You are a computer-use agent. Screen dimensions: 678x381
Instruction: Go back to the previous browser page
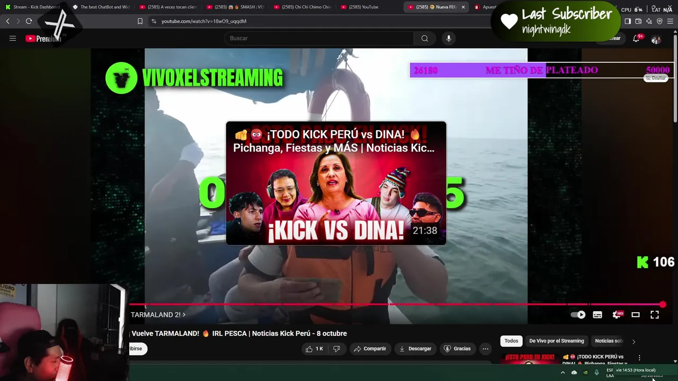point(7,21)
